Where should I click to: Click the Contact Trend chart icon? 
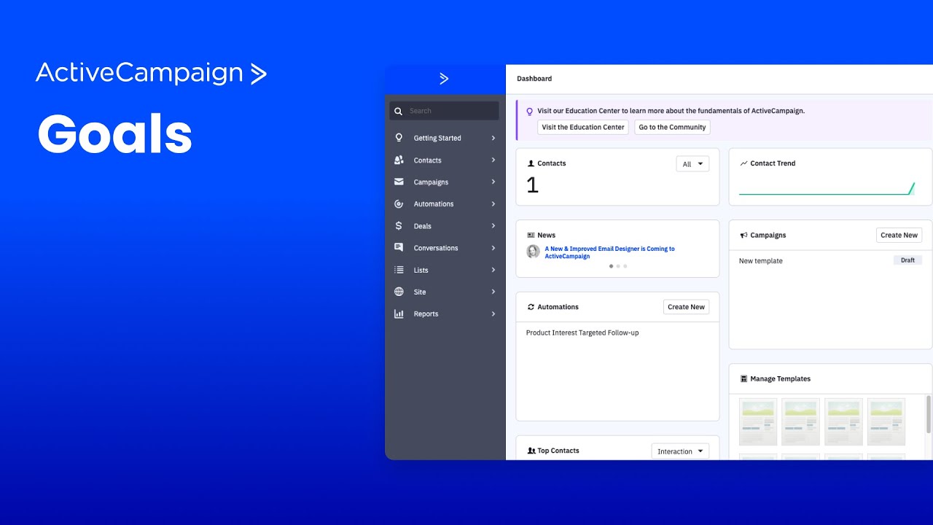(x=743, y=163)
